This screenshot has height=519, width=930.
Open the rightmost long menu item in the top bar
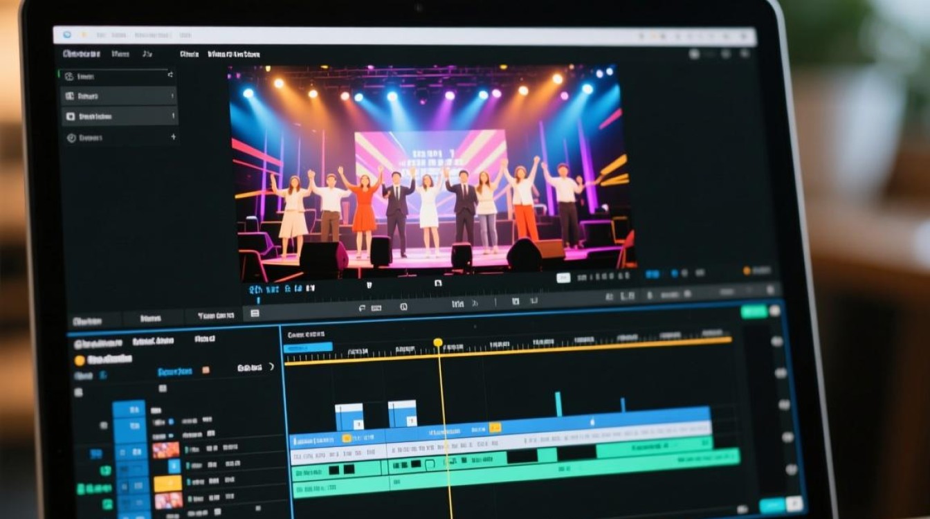[234, 53]
